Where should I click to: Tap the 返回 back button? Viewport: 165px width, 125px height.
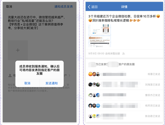(x=93, y=7)
